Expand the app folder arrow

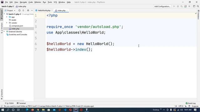pyautogui.click(x=7, y=17)
